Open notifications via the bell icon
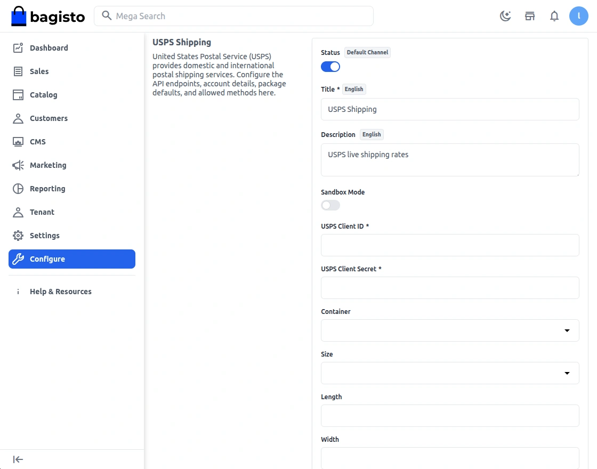Viewport: 597px width, 469px height. click(x=554, y=16)
